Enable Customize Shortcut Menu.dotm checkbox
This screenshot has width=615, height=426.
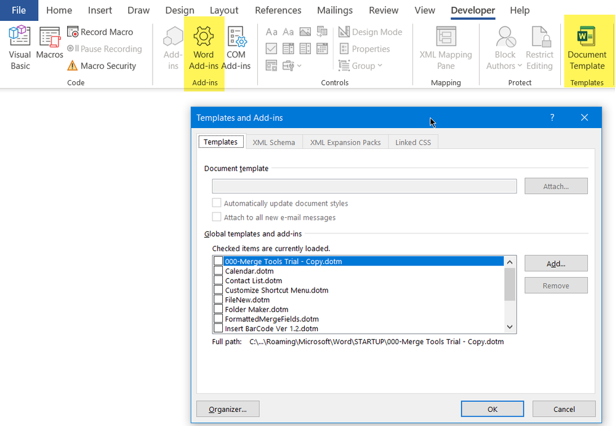pos(219,290)
